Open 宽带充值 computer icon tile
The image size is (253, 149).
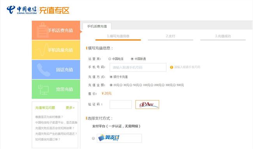point(56,89)
